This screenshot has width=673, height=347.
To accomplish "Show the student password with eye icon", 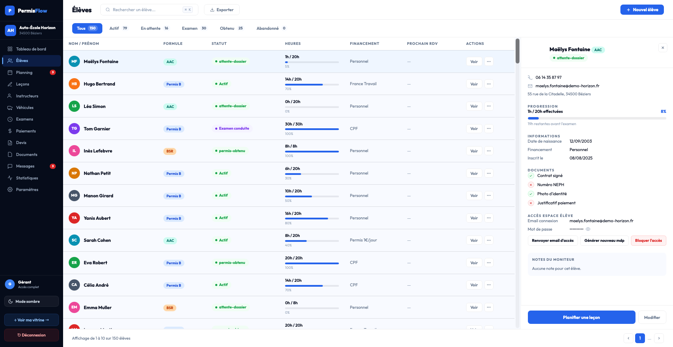I will pos(588,229).
